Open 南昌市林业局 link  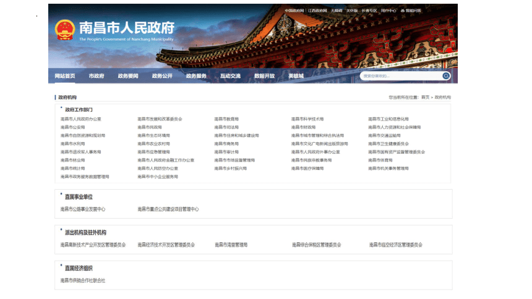72,160
